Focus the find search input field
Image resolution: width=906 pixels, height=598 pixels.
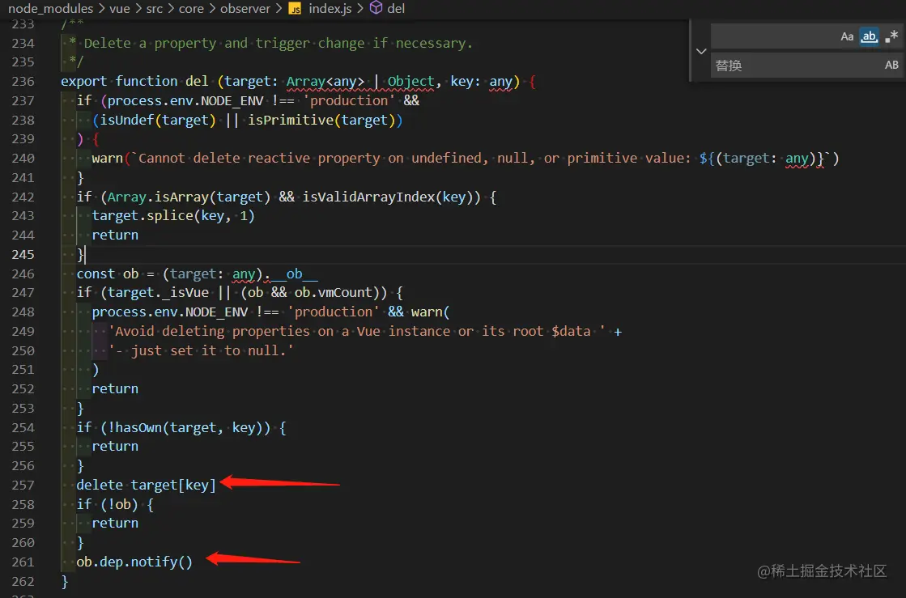point(774,37)
